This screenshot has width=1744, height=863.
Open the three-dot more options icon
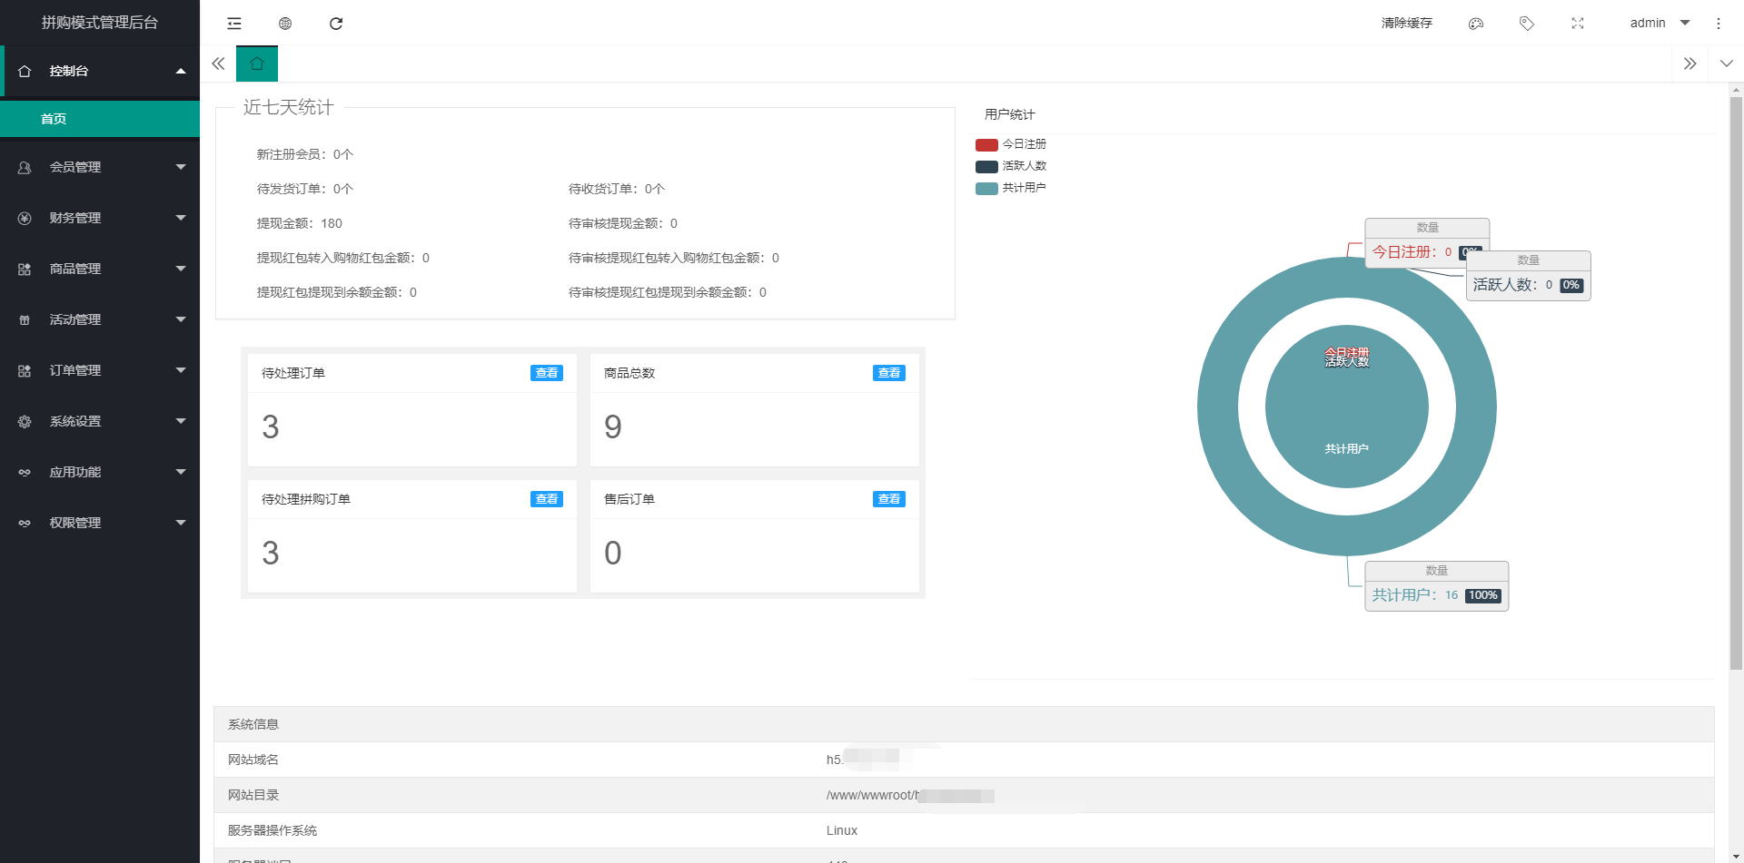tap(1719, 24)
